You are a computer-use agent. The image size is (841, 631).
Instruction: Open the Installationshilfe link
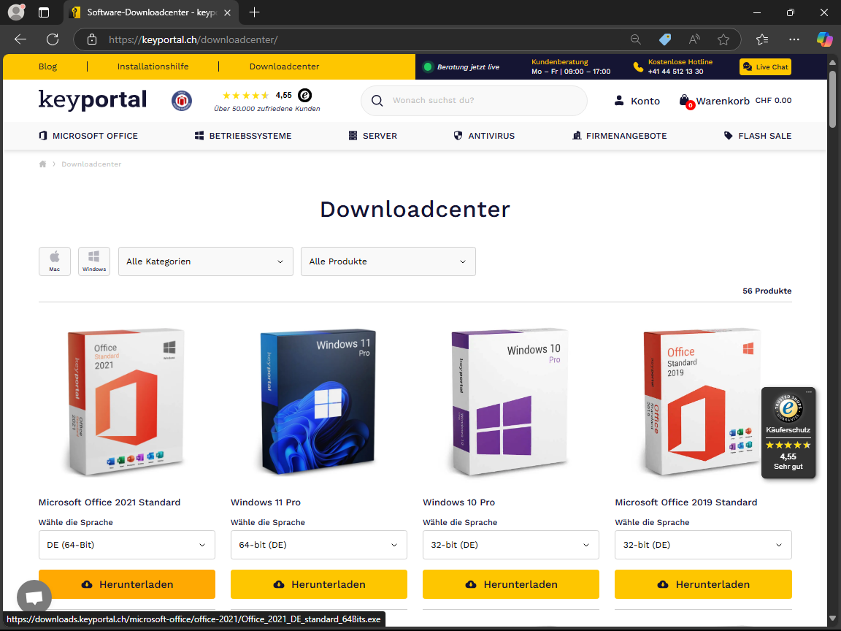click(x=153, y=66)
